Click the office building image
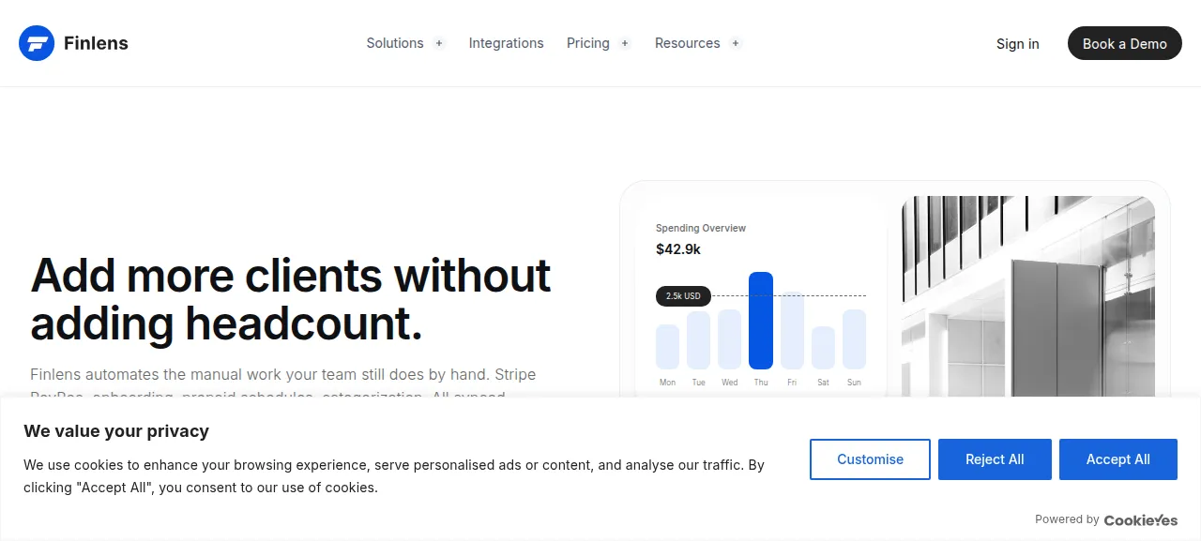Screen dimensions: 1201x541 1028,296
